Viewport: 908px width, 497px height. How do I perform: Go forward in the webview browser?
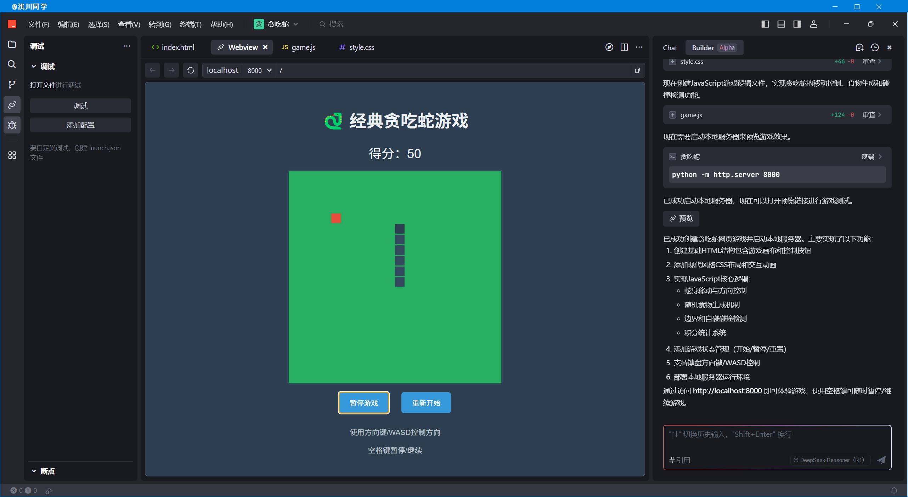pyautogui.click(x=171, y=70)
